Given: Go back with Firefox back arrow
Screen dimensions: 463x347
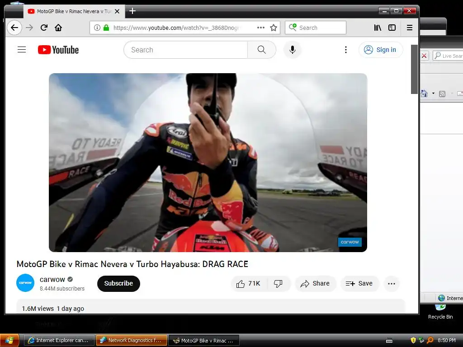Looking at the screenshot, I should 14,28.
